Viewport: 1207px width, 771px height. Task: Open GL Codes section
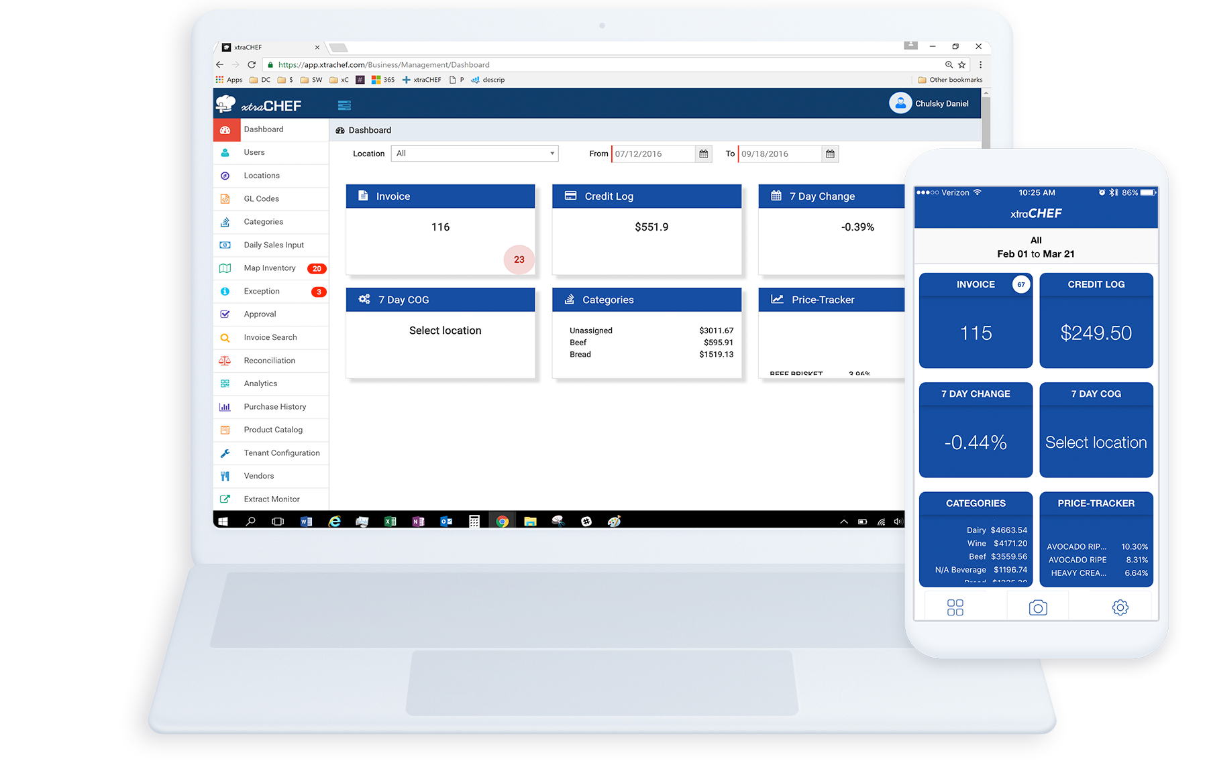point(271,198)
